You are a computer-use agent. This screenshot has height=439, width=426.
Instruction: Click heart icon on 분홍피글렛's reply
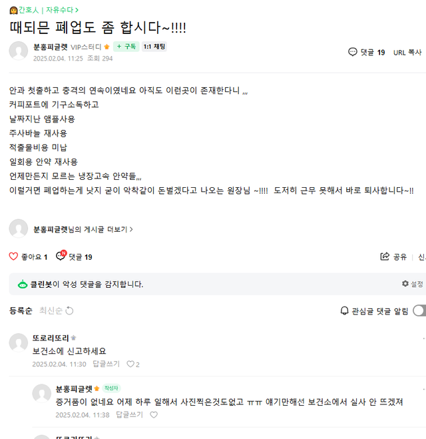154,414
